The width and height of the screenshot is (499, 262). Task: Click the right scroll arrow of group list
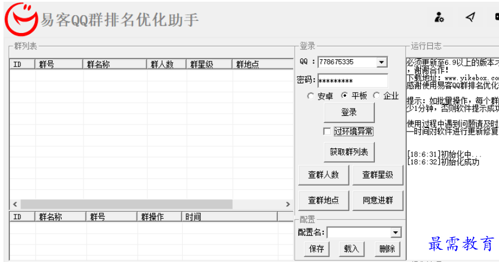288,204
